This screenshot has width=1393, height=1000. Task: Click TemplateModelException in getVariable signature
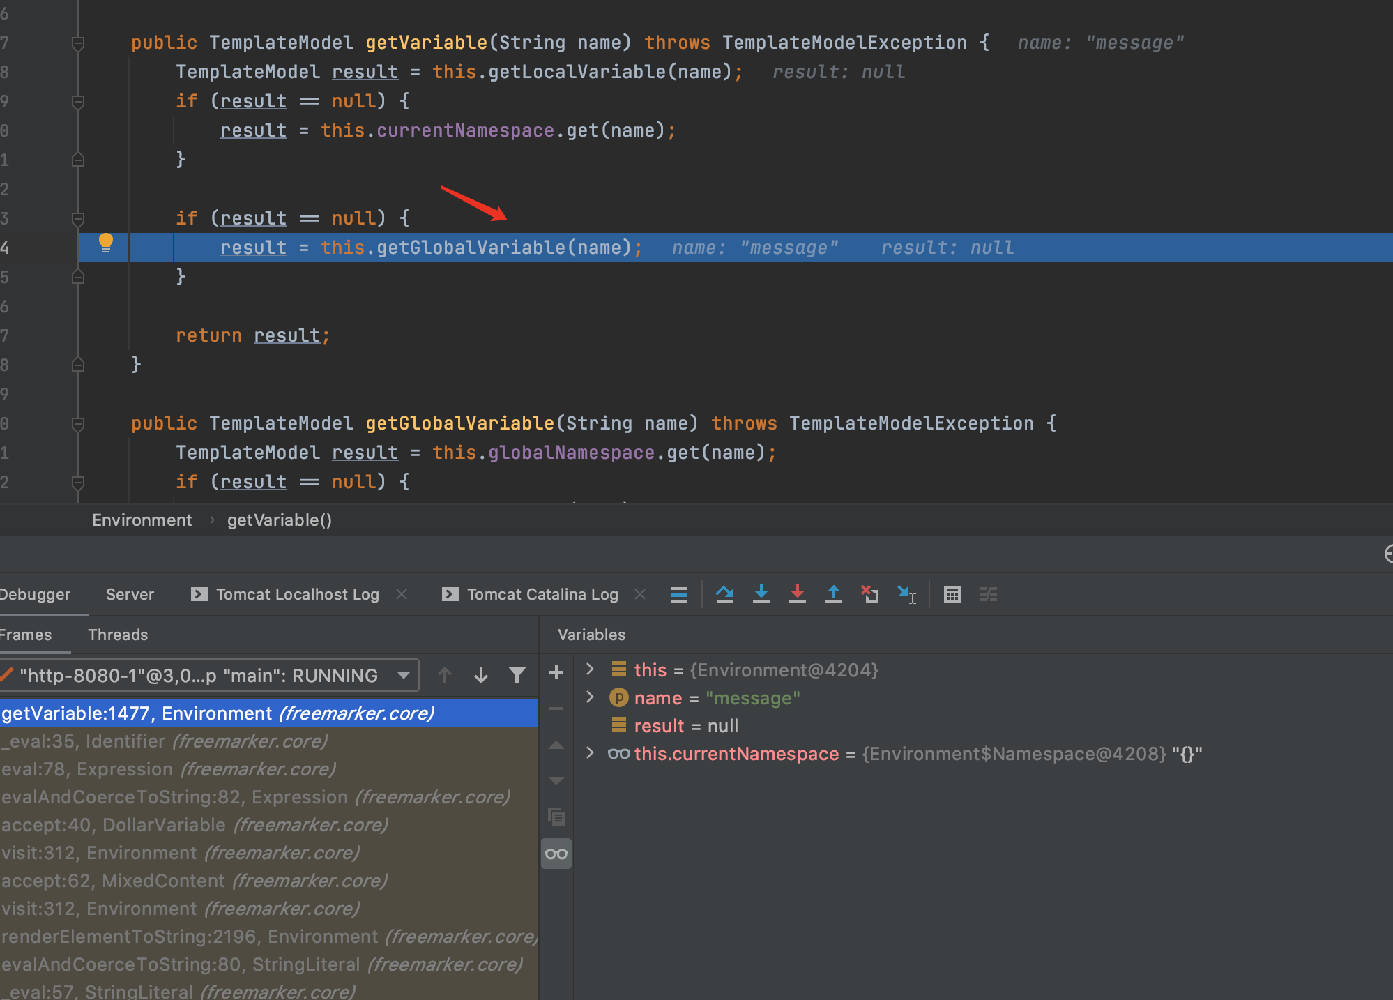pyautogui.click(x=844, y=43)
